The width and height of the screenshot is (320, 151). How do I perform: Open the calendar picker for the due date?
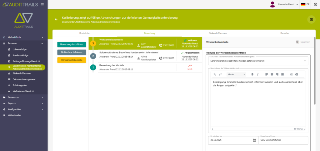254,140
